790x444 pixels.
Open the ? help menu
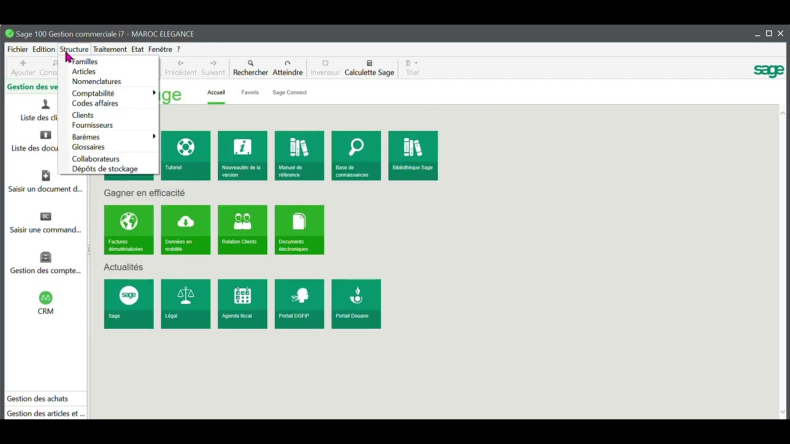coord(178,49)
